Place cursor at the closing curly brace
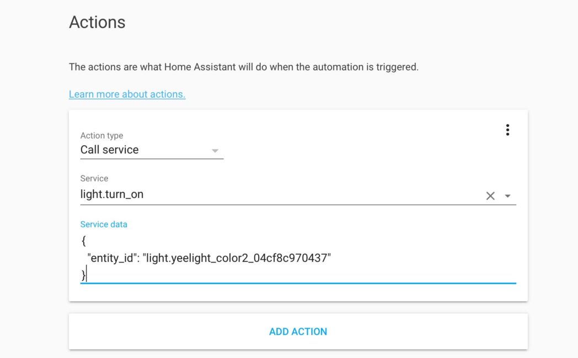 (x=83, y=274)
